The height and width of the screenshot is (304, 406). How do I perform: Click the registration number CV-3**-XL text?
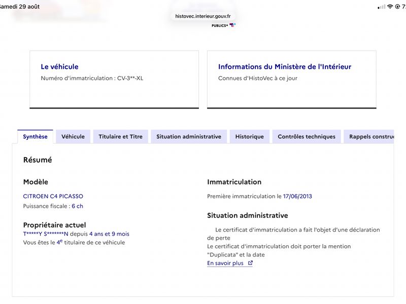[x=130, y=78]
